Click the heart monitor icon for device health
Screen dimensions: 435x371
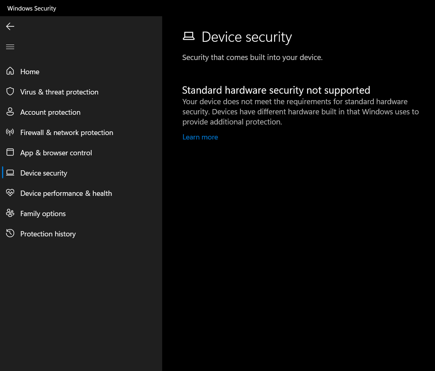point(10,193)
